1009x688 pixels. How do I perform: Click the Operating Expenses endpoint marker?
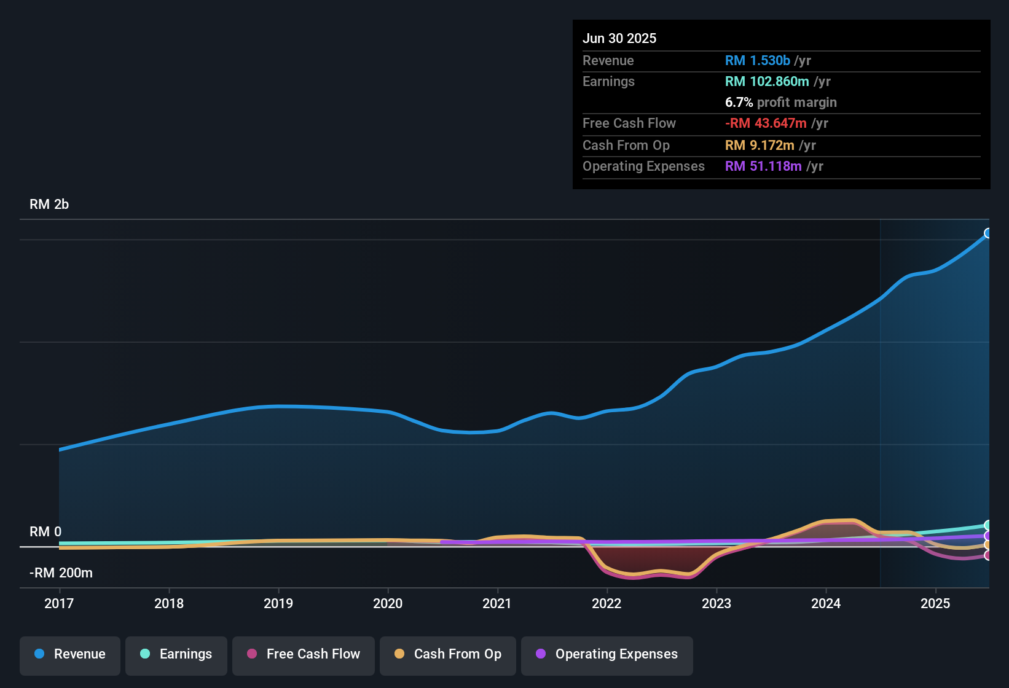coord(988,536)
